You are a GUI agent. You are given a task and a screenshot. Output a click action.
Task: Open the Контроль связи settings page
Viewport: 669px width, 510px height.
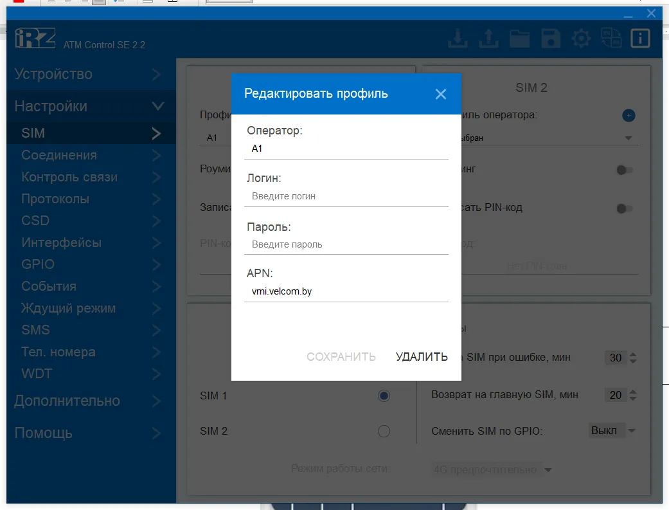91,177
